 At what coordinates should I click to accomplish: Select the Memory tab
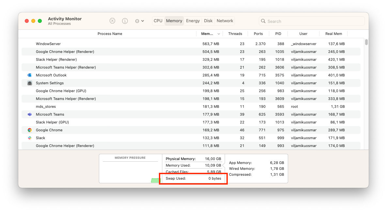[x=174, y=21]
